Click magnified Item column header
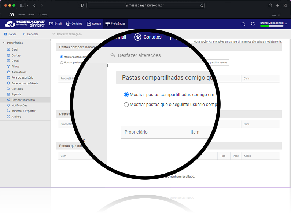The image size is (291, 218). pos(195,132)
